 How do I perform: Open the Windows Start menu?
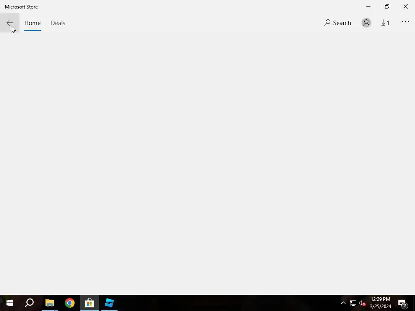(x=10, y=303)
